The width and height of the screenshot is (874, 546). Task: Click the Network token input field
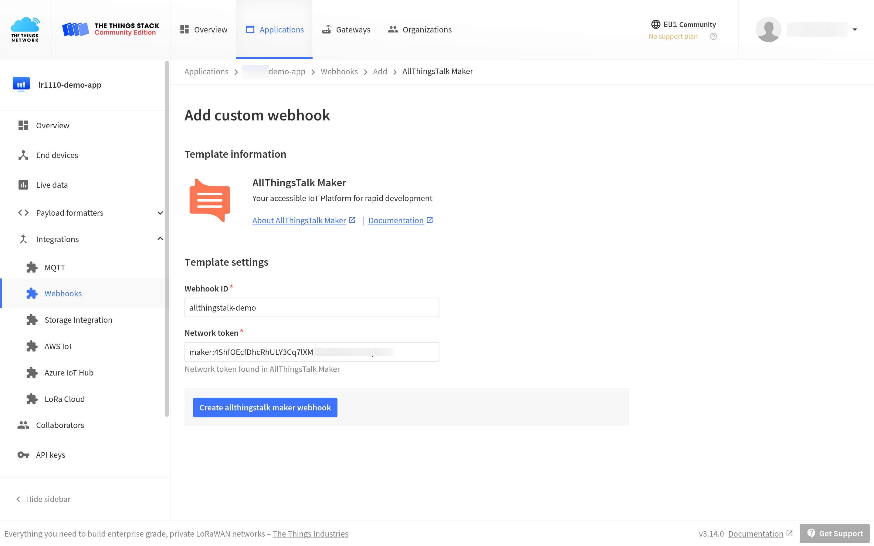(312, 352)
